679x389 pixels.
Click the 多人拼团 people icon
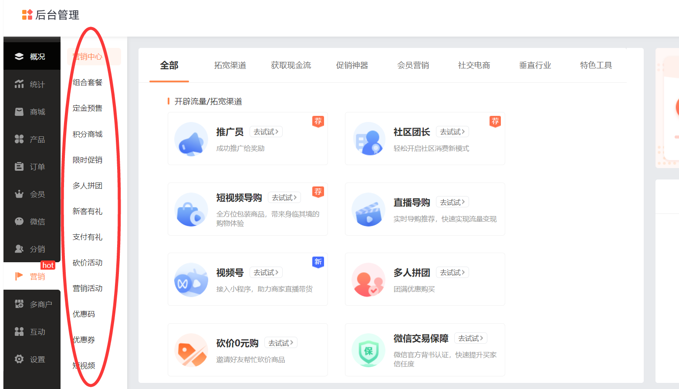coord(368,280)
